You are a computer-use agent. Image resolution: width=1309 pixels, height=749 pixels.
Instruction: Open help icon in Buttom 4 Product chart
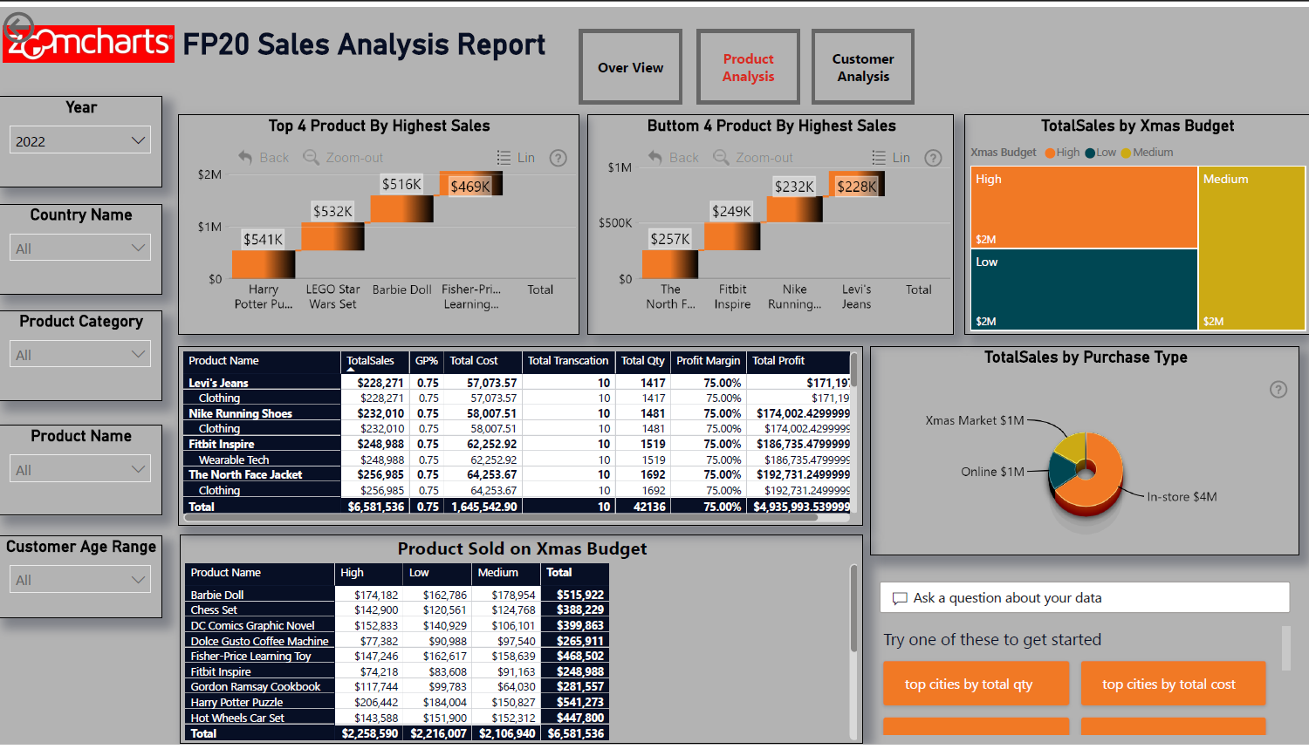(933, 158)
